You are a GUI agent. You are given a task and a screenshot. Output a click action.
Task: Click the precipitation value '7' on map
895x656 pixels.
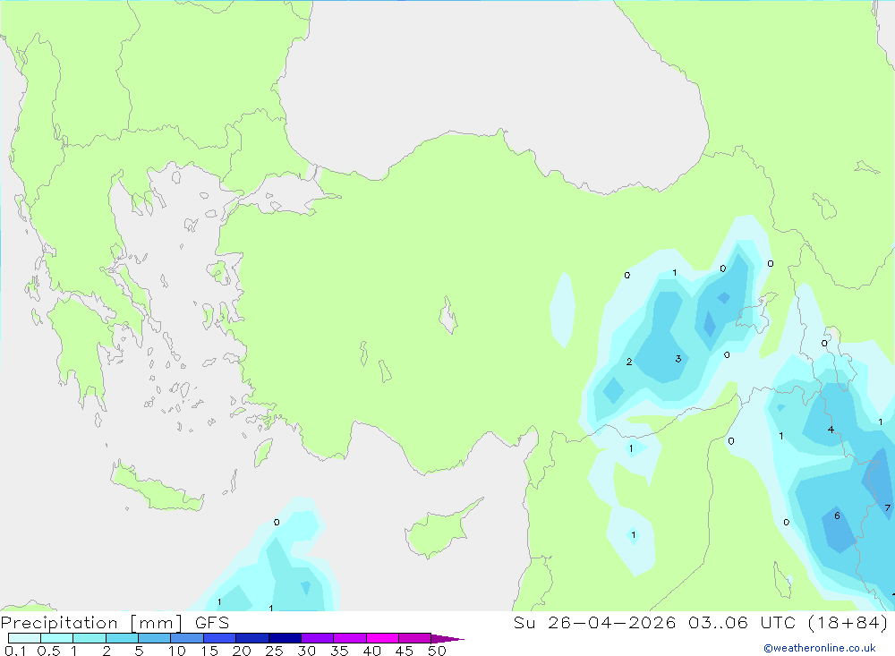(x=887, y=507)
